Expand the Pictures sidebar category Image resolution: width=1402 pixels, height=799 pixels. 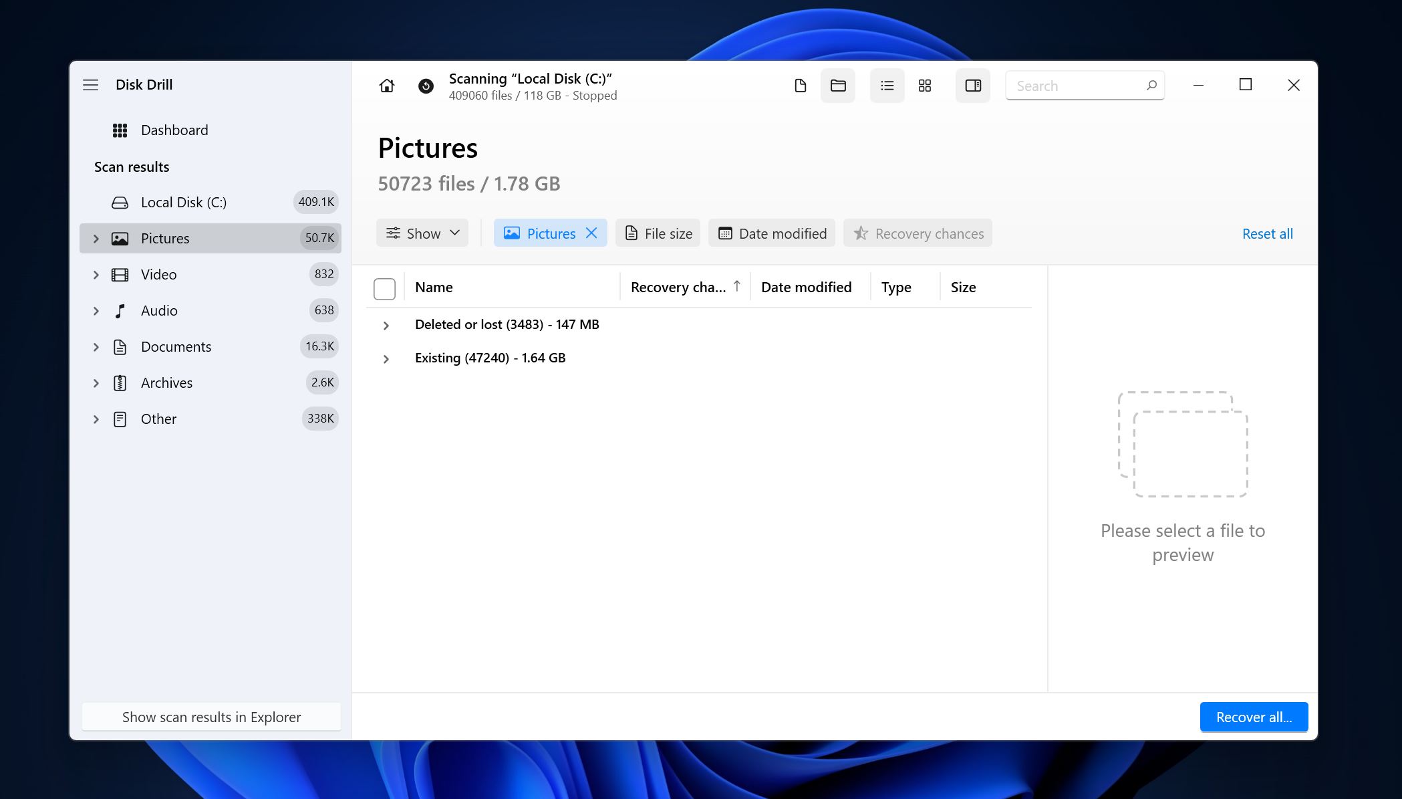point(96,237)
